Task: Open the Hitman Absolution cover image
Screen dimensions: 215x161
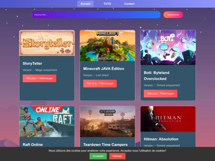Action: coord(168,119)
